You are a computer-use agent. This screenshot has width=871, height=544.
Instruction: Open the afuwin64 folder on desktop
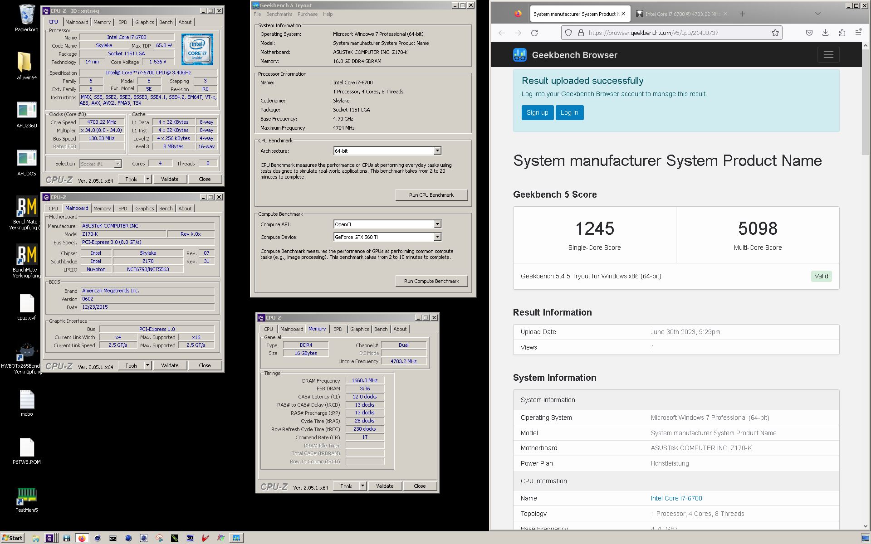click(x=26, y=65)
